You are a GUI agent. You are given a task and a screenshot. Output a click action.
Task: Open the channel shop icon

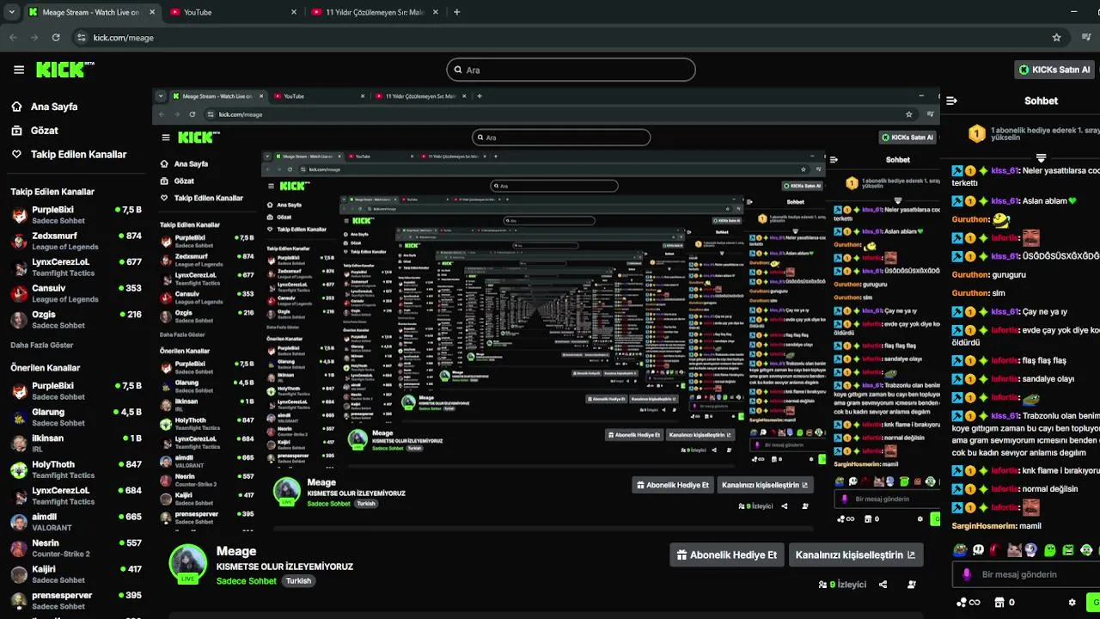pyautogui.click(x=999, y=603)
